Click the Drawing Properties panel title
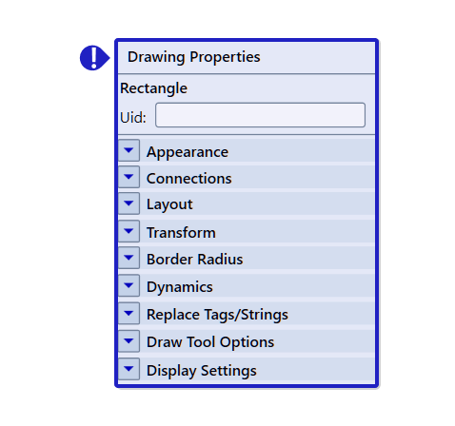455x426 pixels. point(194,57)
